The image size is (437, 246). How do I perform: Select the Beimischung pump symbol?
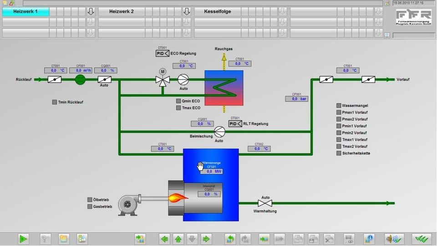click(219, 132)
